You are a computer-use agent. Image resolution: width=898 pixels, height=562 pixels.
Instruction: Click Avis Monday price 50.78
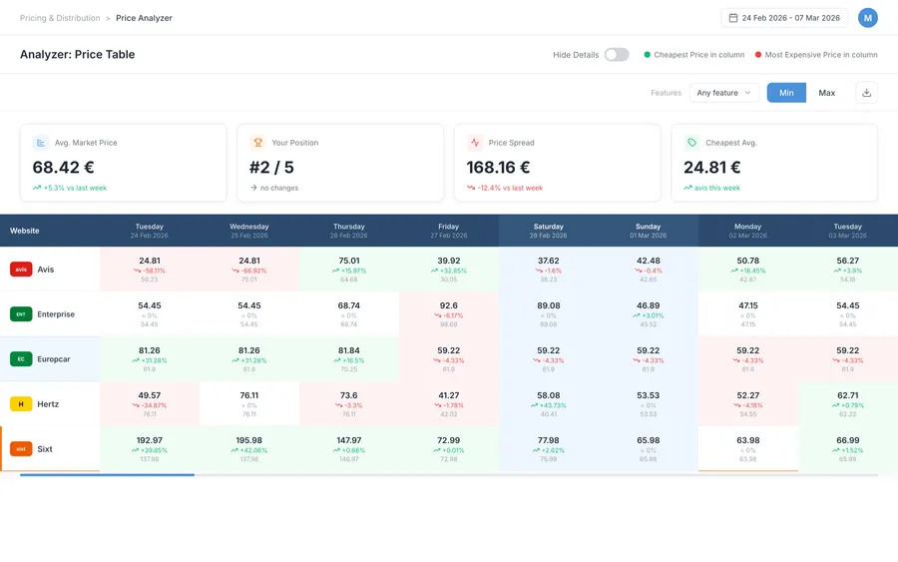coord(747,261)
